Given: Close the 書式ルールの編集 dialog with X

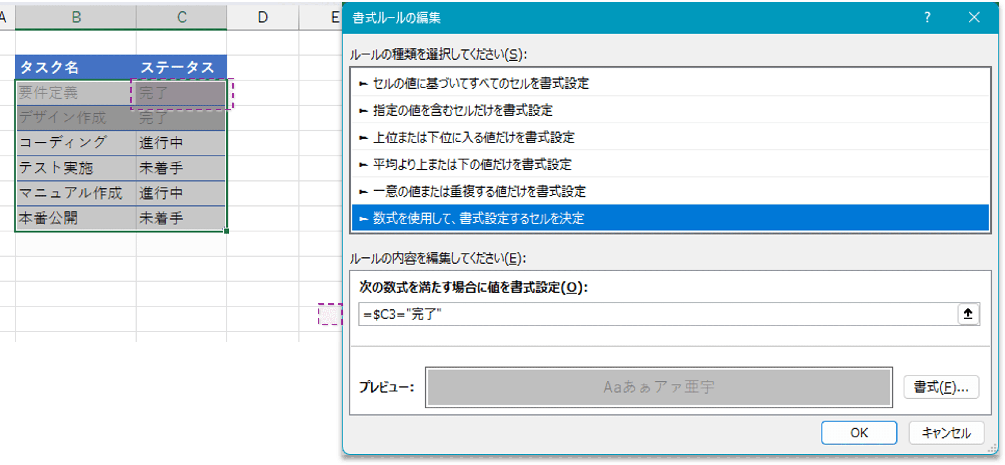Looking at the screenshot, I should click(974, 17).
